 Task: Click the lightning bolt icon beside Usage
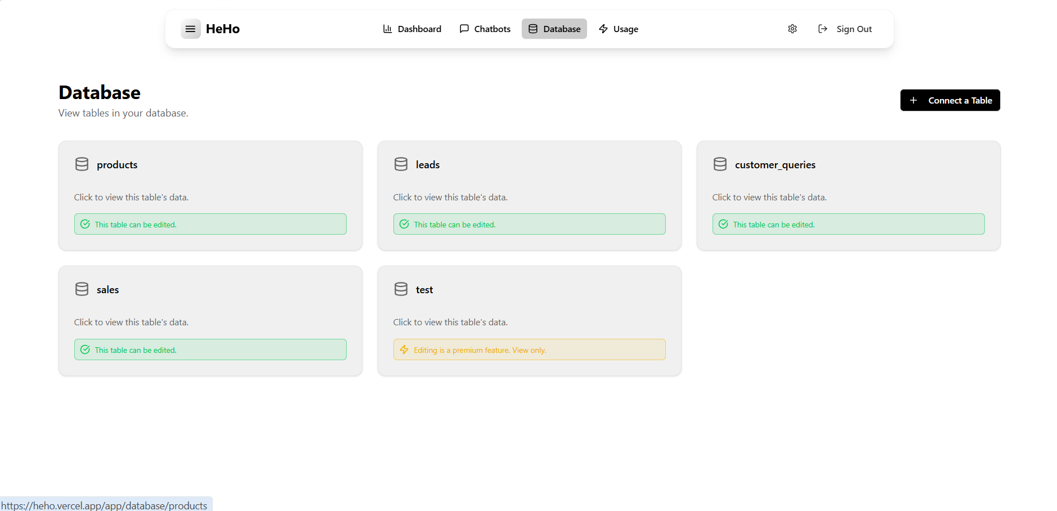[x=603, y=29]
